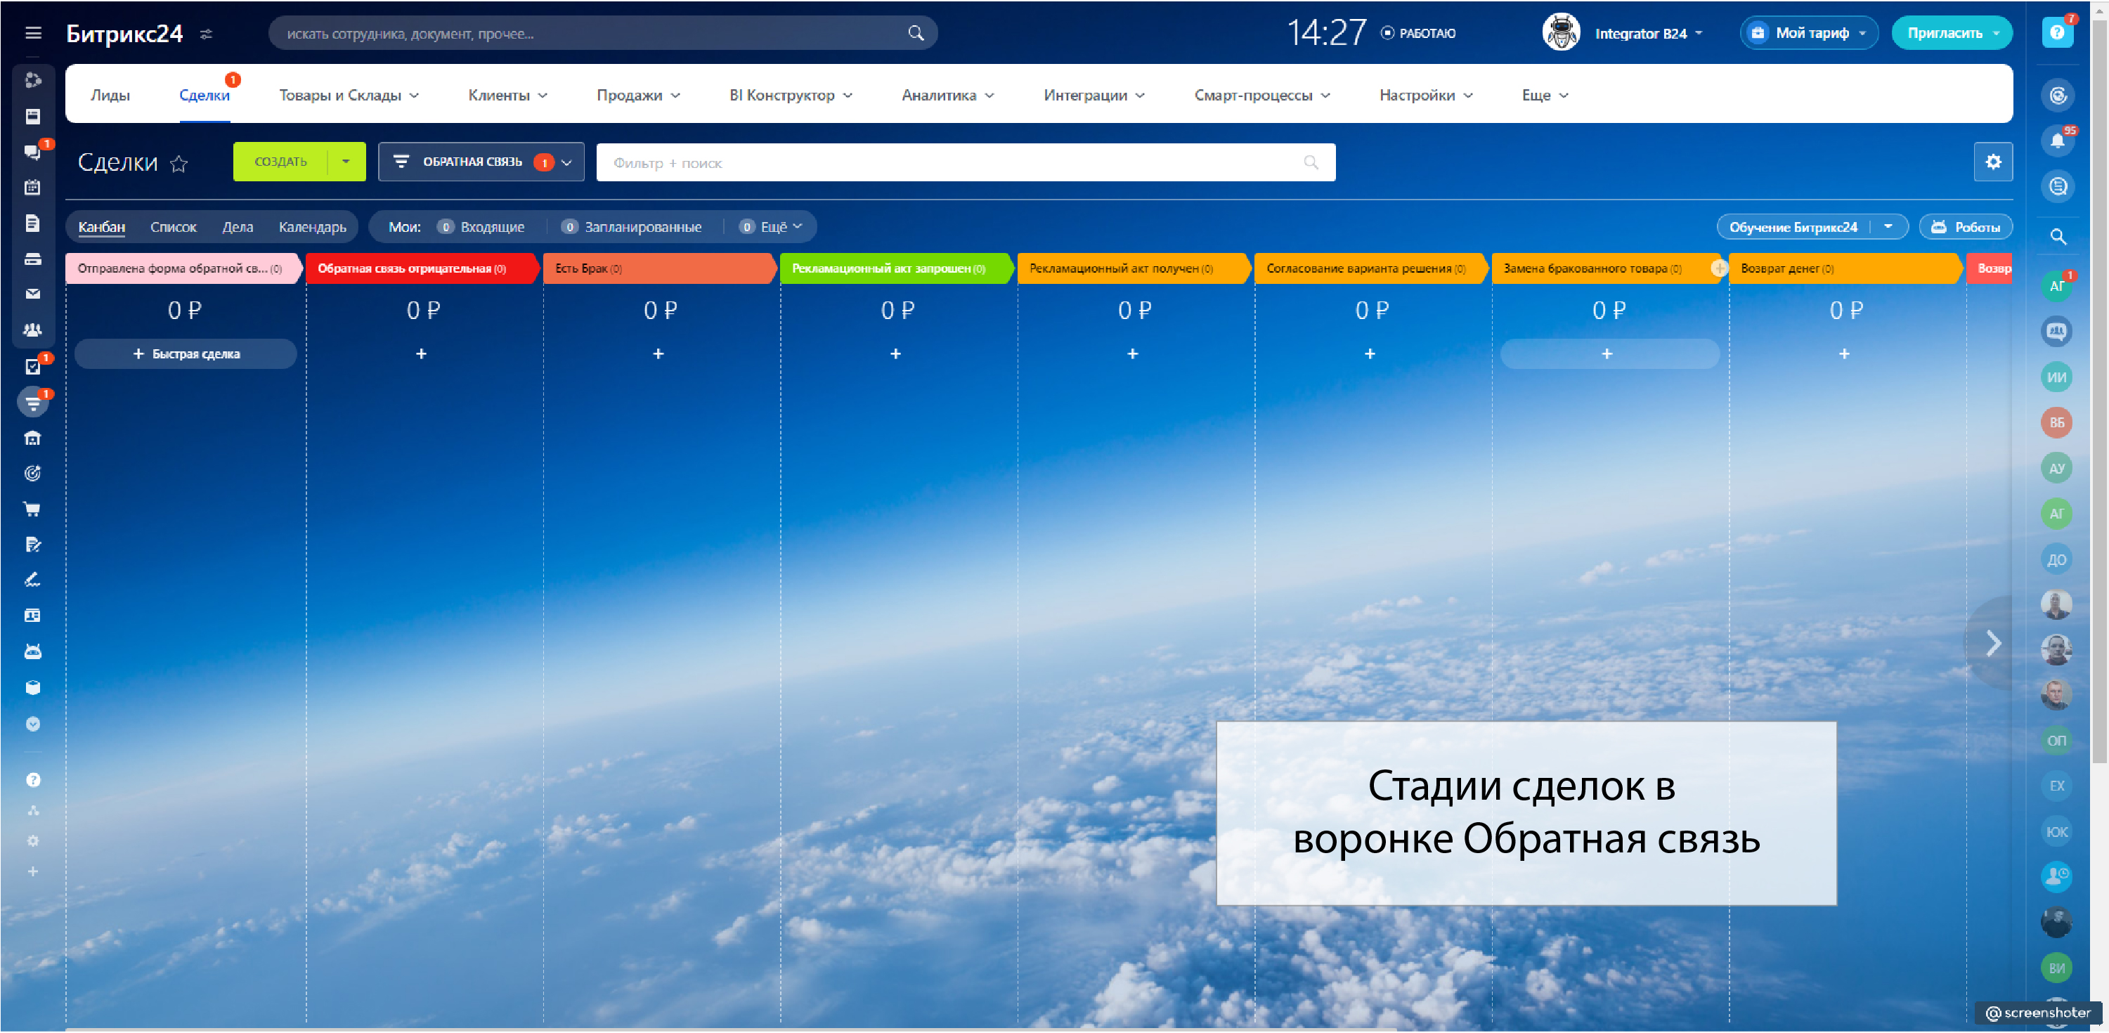Click the Роботы button

pos(1965,227)
